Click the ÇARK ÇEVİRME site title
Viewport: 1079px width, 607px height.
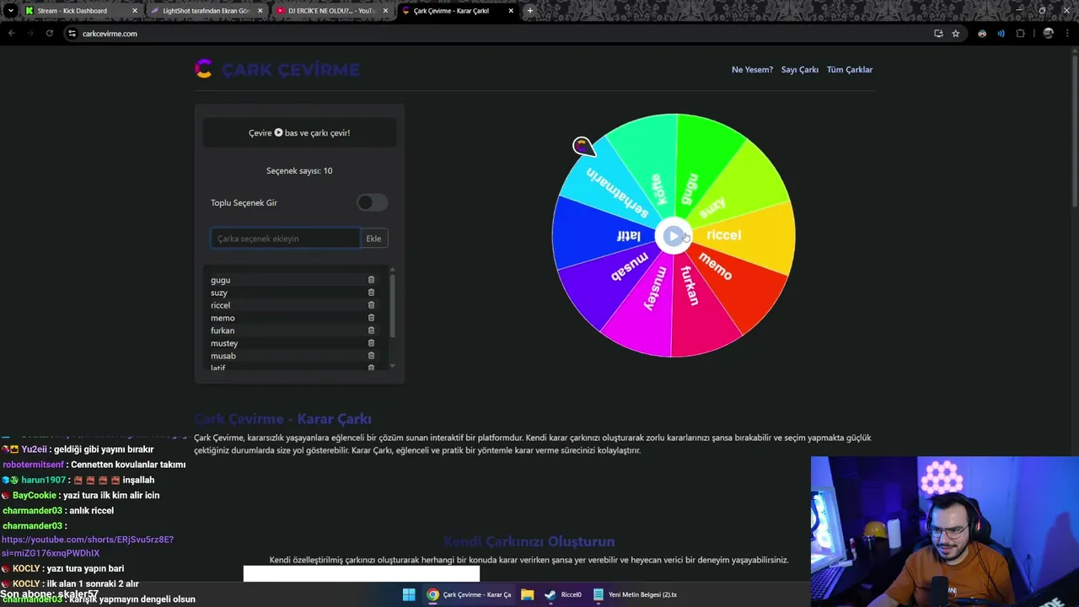coord(291,70)
